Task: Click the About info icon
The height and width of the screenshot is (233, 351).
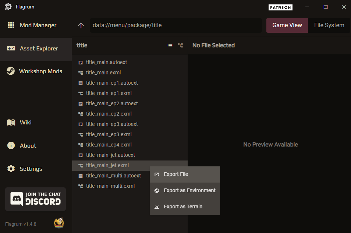Action: 11,145
